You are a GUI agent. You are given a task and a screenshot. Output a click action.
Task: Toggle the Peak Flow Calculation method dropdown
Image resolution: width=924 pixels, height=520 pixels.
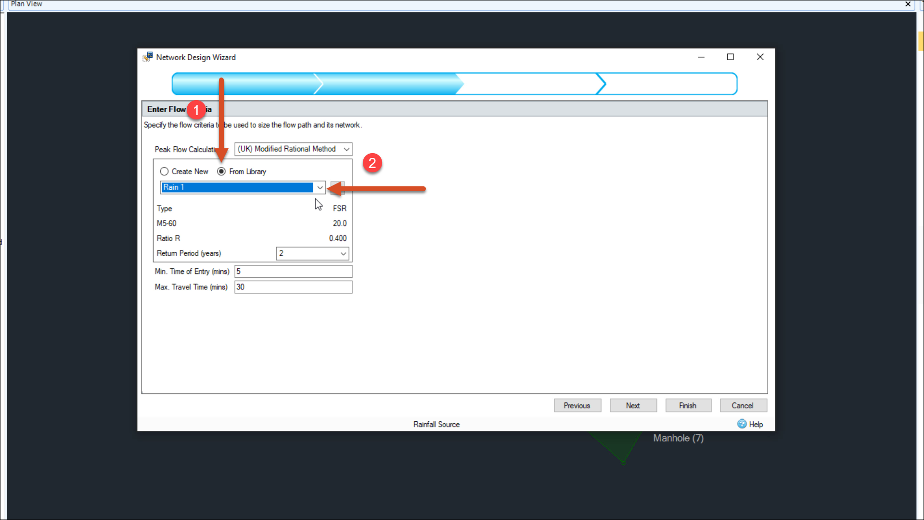tap(346, 149)
